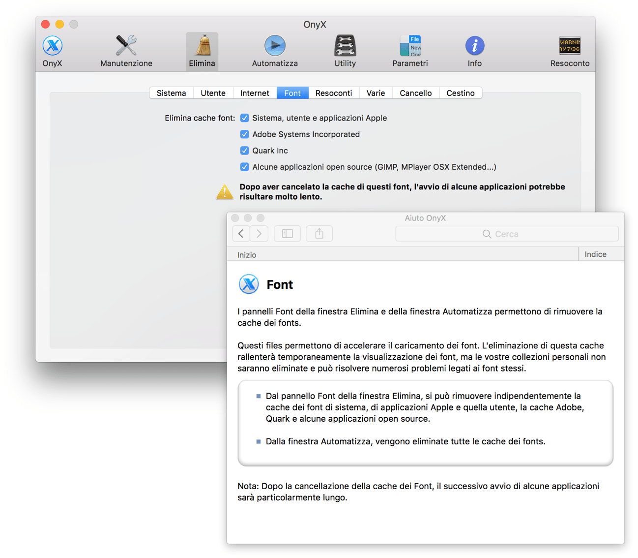Open the Resoconti tab
Viewport: 638px width, 558px height.
(333, 93)
